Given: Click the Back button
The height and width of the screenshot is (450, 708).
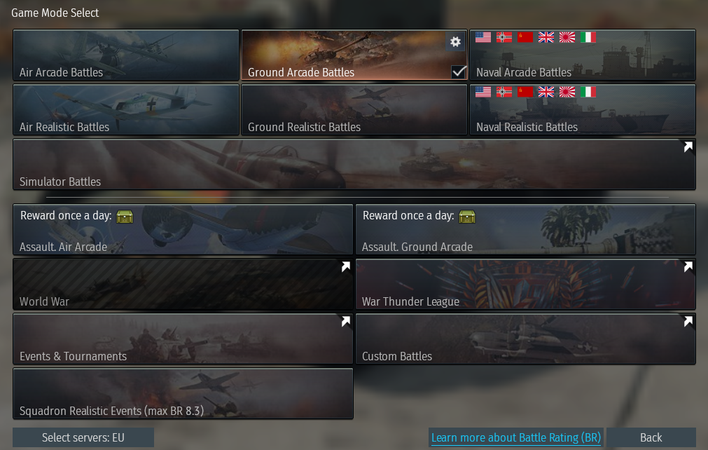Looking at the screenshot, I should 651,437.
